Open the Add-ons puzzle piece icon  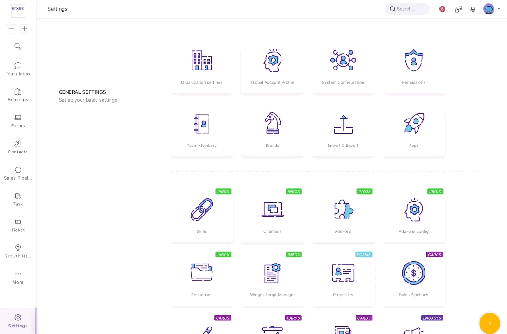click(x=343, y=209)
